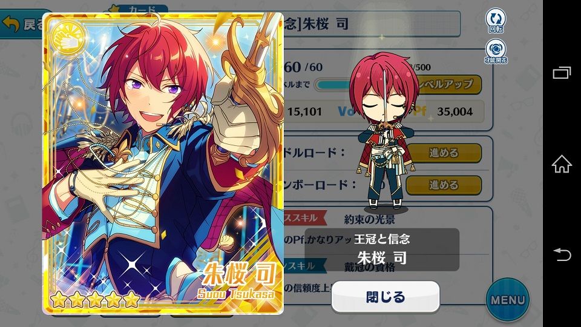Tap the chibi Tsukasa character
Screen dimensions: 581x327
coord(384,131)
